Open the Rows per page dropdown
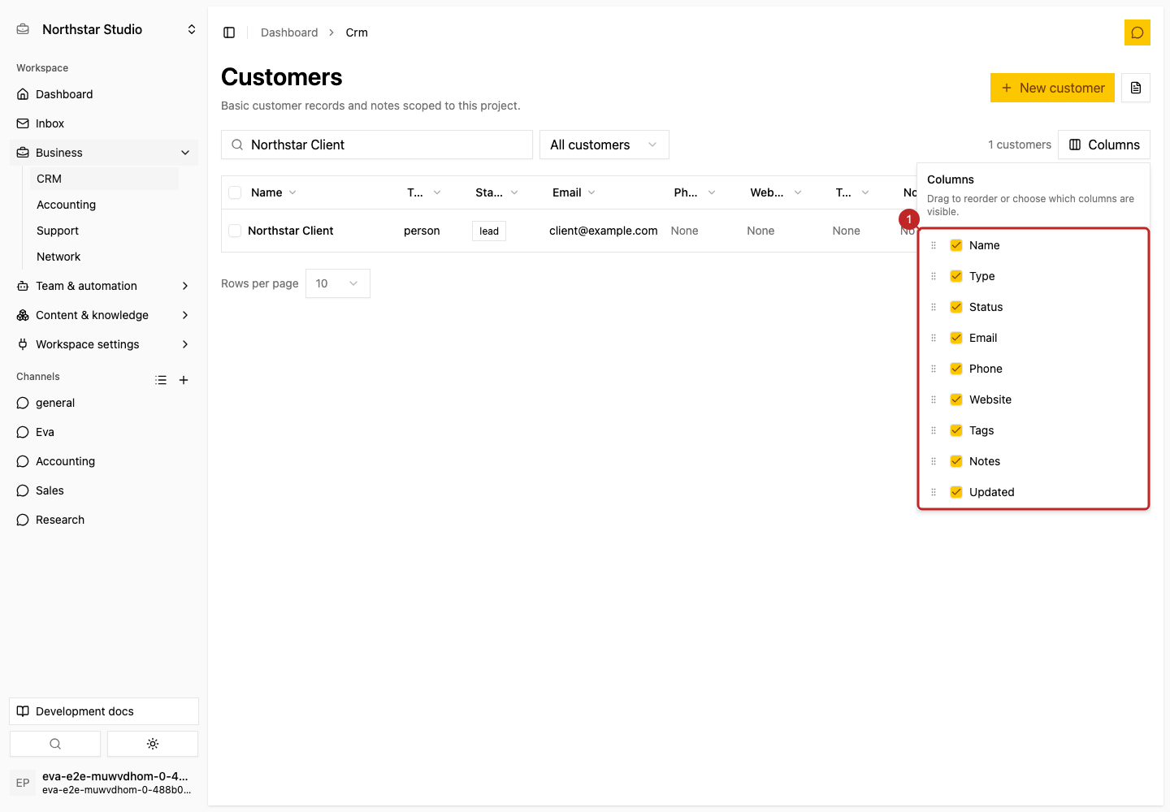 [338, 283]
